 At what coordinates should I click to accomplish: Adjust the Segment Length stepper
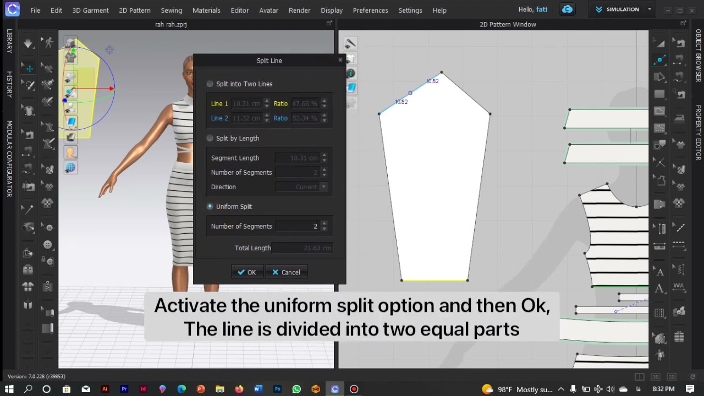(x=324, y=158)
